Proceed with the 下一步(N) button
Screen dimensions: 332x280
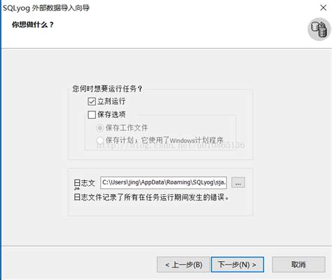[x=237, y=265]
